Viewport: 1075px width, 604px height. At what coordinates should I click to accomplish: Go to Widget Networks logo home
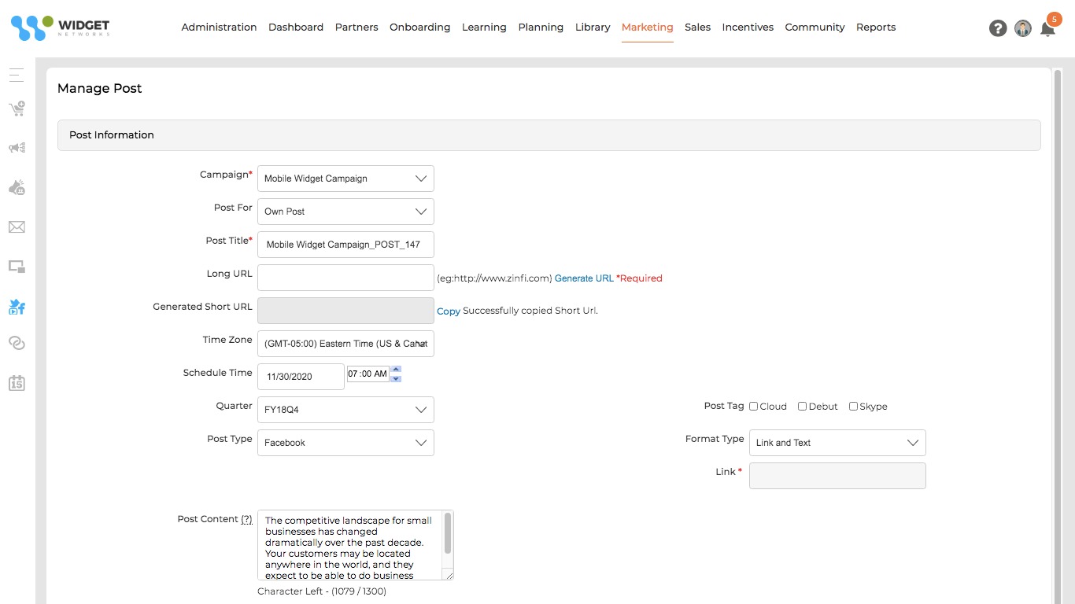[60, 28]
